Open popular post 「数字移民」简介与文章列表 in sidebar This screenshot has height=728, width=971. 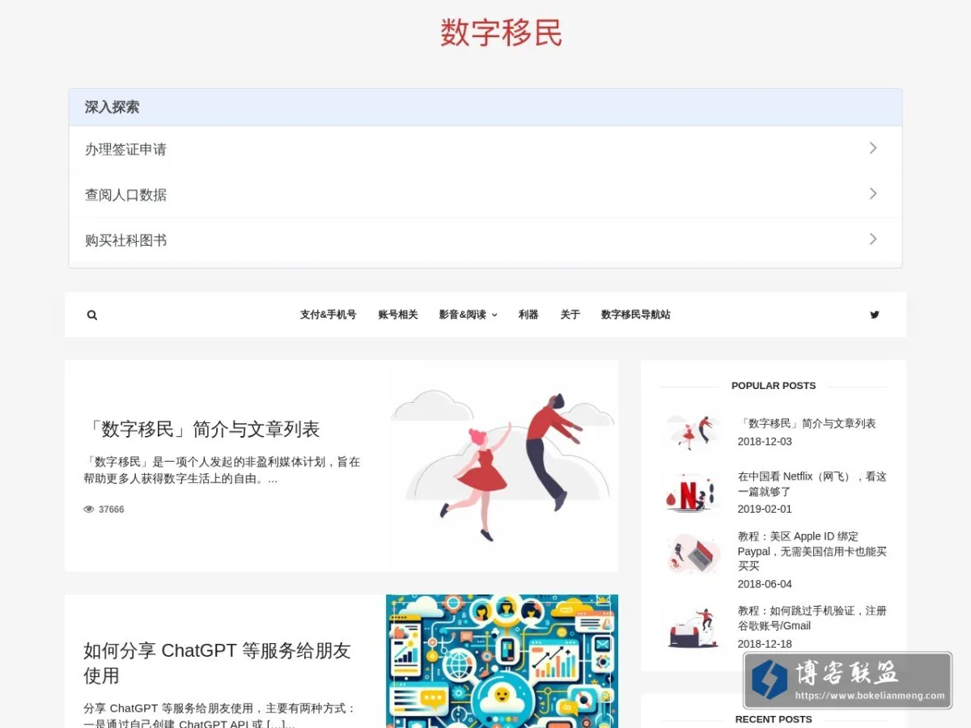pos(807,423)
